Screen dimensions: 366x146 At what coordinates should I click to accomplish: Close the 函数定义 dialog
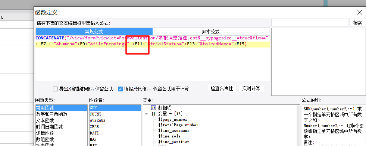(359, 13)
